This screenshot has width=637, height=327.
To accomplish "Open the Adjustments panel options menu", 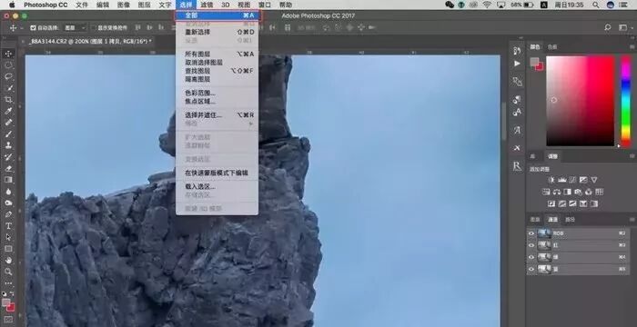I will click(632, 156).
